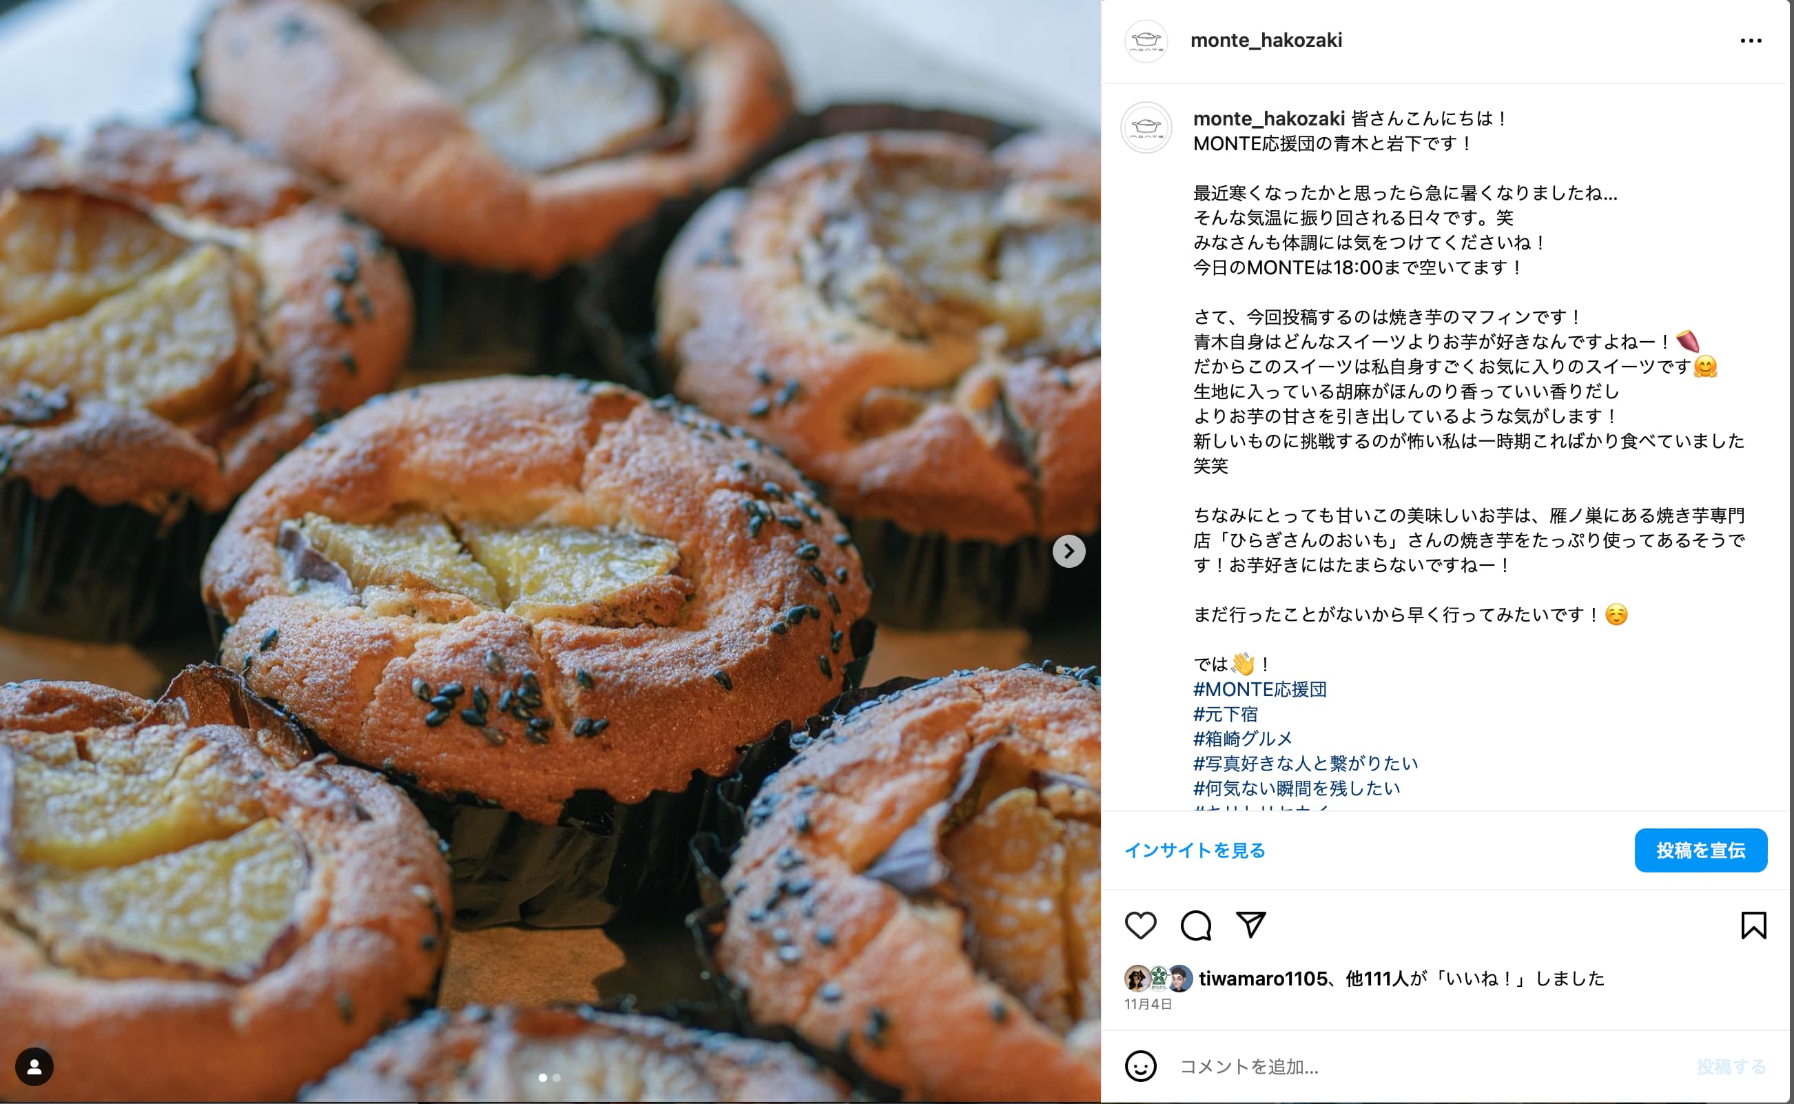Open the #箱崎グルメ hashtag
Image resolution: width=1794 pixels, height=1104 pixels.
(x=1242, y=739)
